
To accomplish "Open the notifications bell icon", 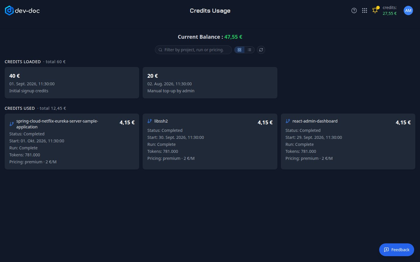I will click(375, 10).
